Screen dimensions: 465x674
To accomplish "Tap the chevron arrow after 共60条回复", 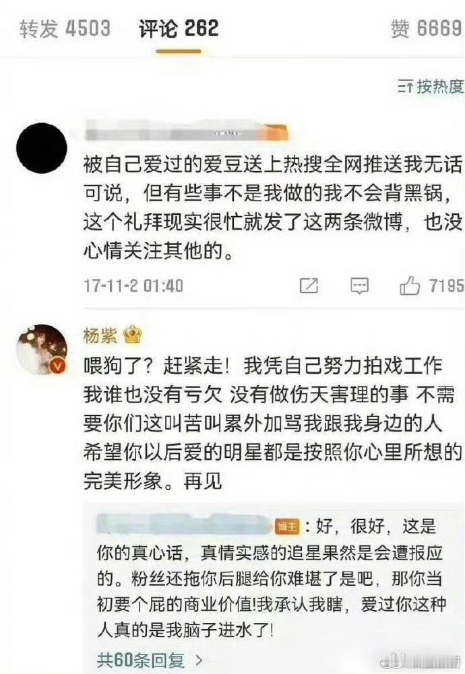I will click(x=198, y=660).
